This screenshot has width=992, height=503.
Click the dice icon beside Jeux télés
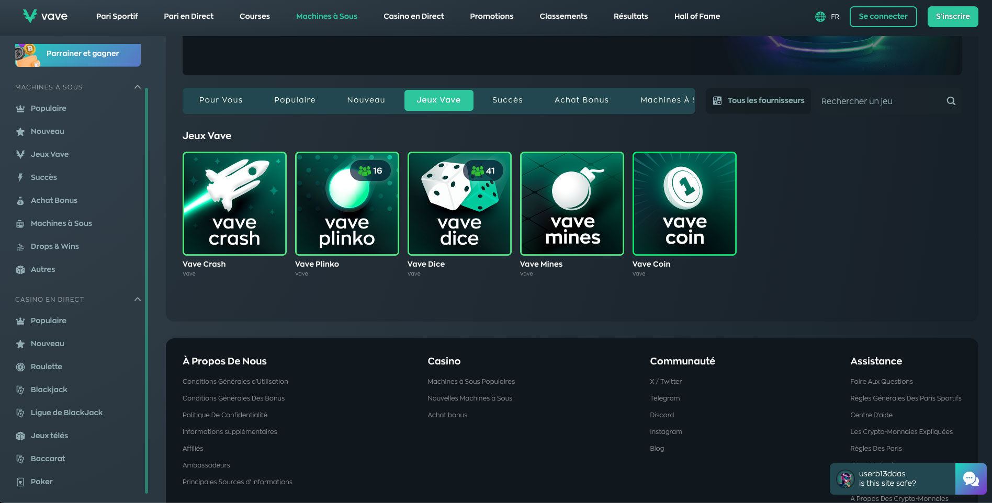click(x=20, y=436)
